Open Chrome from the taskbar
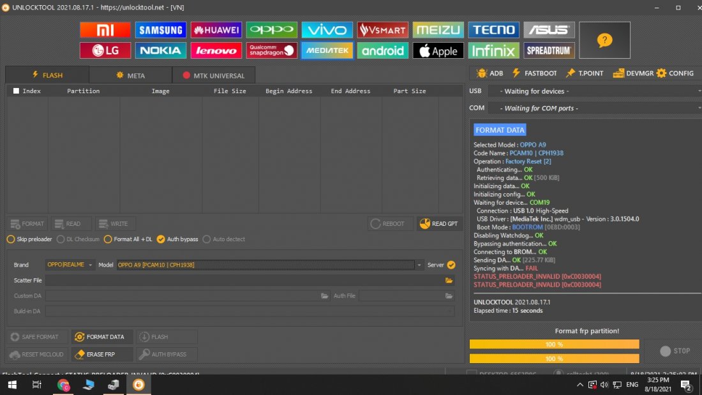 63,385
